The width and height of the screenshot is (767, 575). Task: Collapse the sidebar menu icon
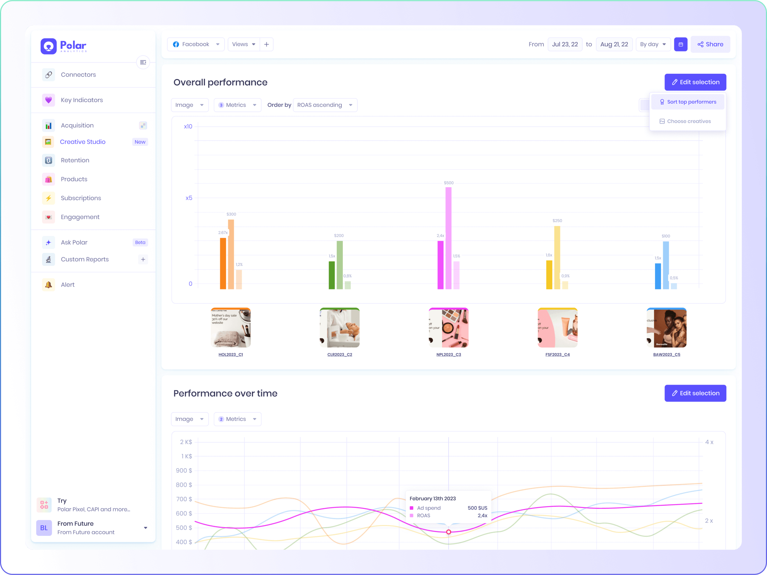(x=143, y=62)
